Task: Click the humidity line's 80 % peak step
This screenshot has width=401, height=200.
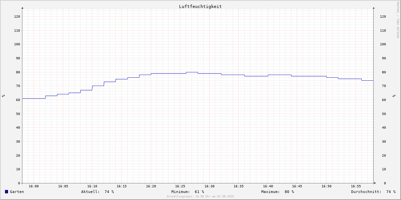Action: 192,72
